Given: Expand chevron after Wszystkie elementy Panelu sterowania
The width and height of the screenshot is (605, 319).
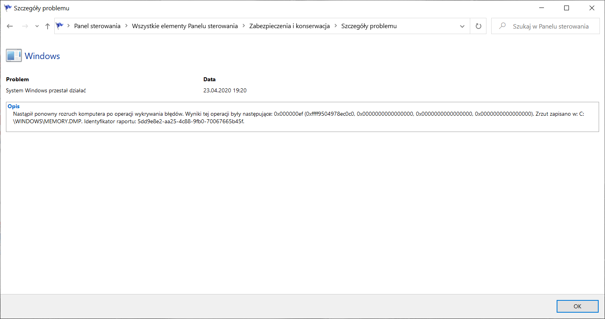Looking at the screenshot, I should click(x=244, y=26).
